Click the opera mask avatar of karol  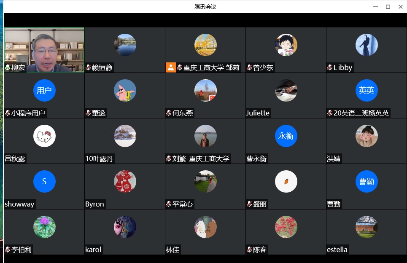125,227
